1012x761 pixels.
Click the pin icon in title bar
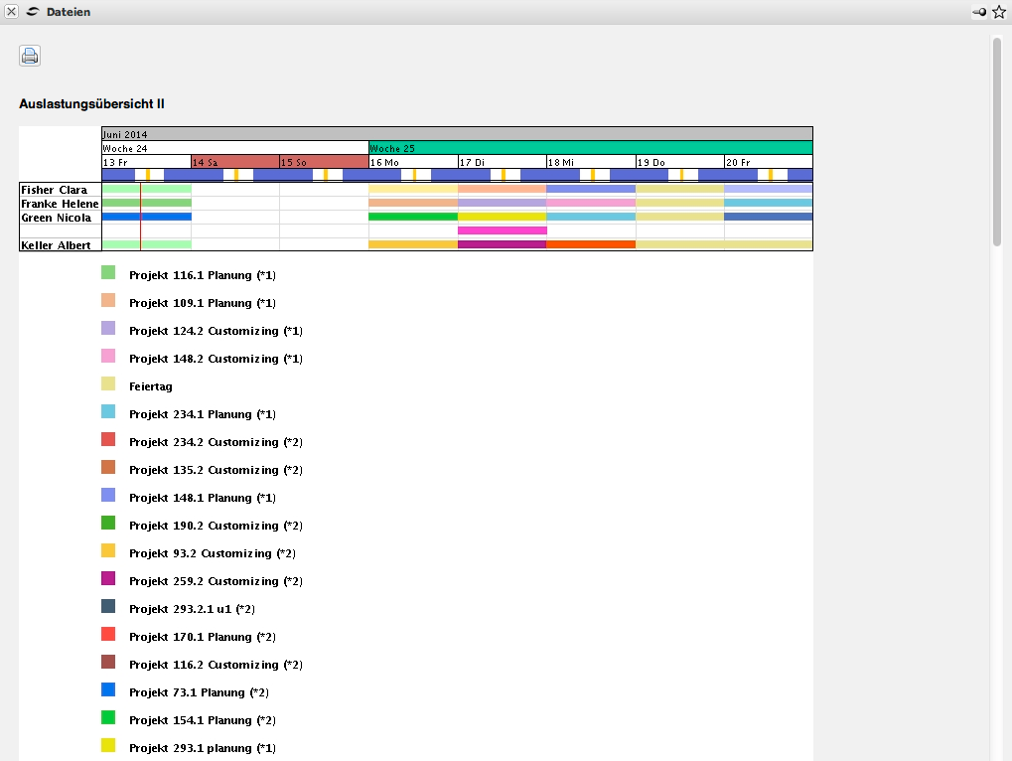[979, 12]
